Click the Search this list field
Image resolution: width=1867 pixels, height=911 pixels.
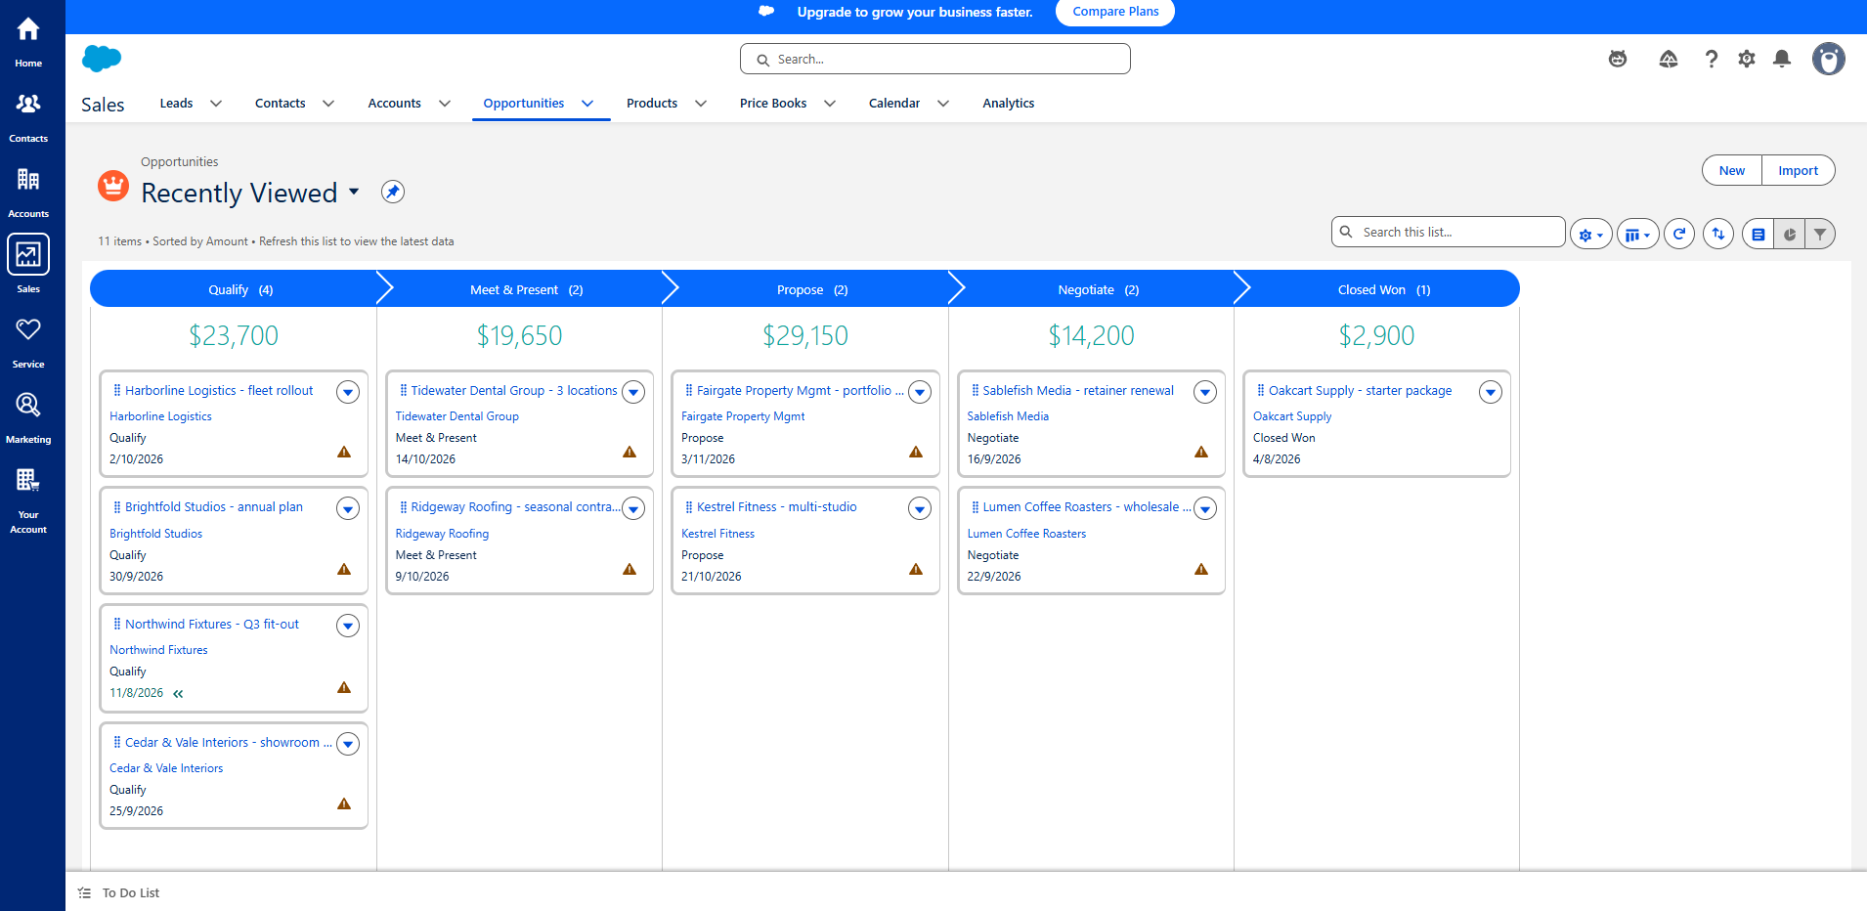(1449, 232)
